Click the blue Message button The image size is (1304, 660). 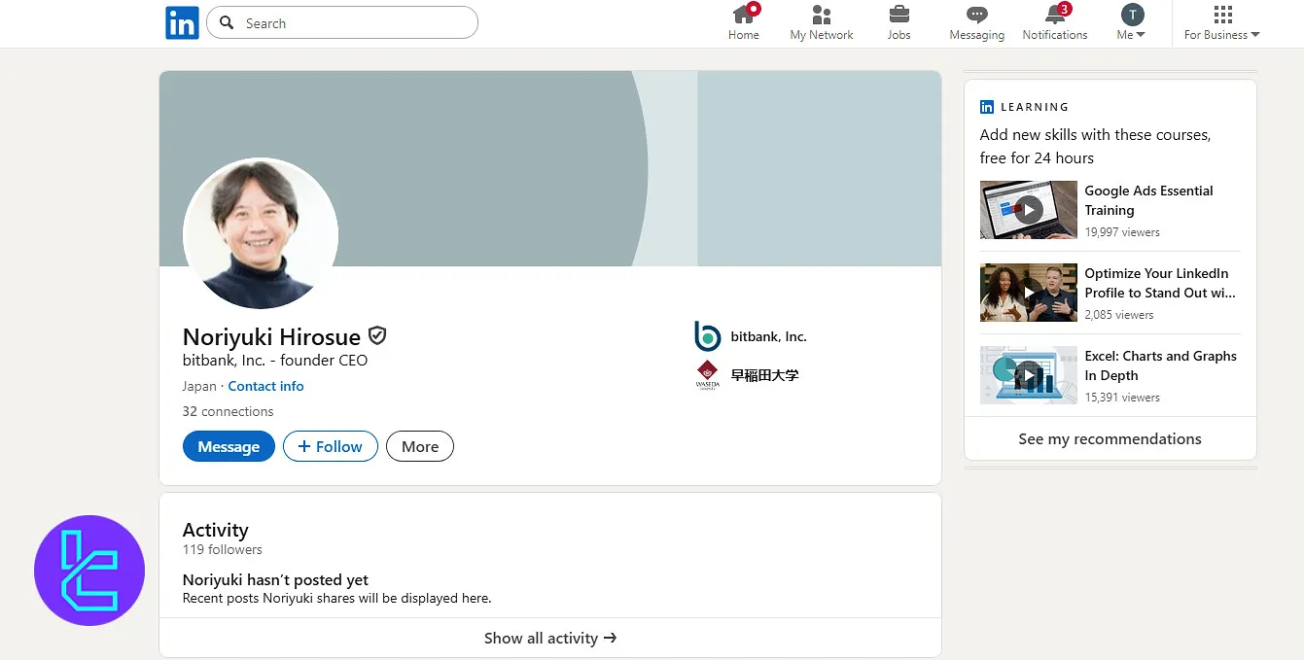point(229,447)
